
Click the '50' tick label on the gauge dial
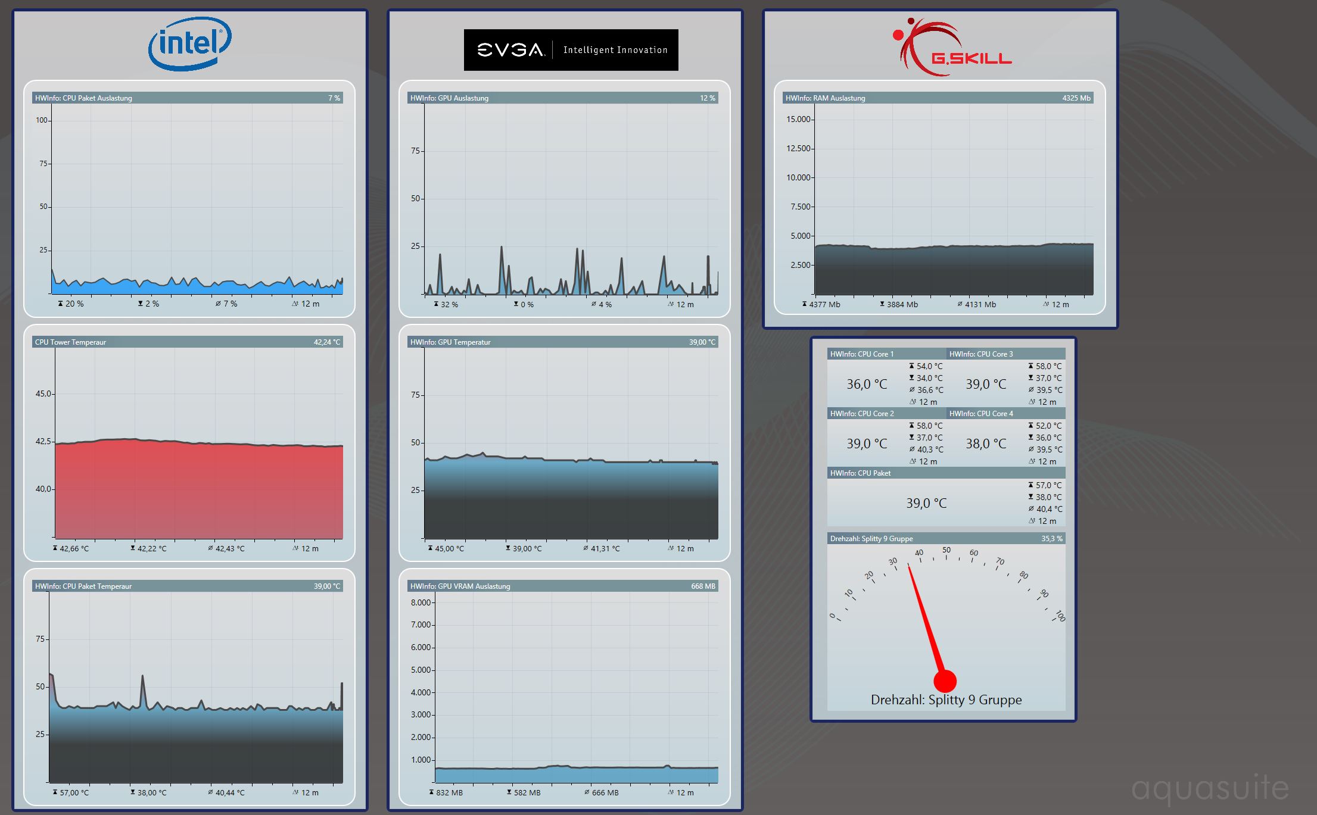click(947, 549)
